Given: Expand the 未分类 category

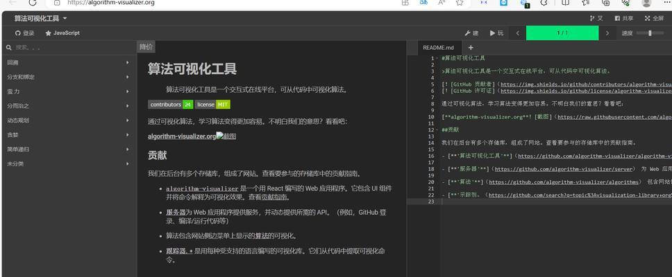Looking at the screenshot, I should (x=68, y=163).
